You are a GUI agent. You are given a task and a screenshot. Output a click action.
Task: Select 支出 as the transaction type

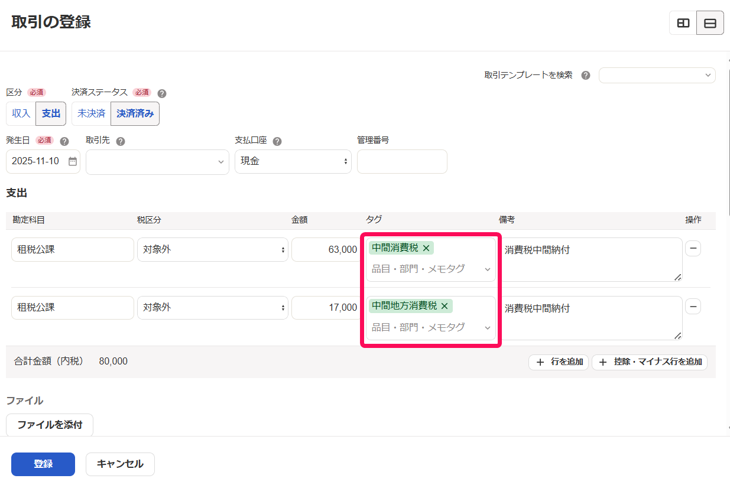coord(51,113)
